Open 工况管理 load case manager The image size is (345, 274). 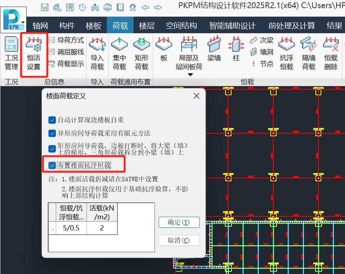tap(11, 52)
